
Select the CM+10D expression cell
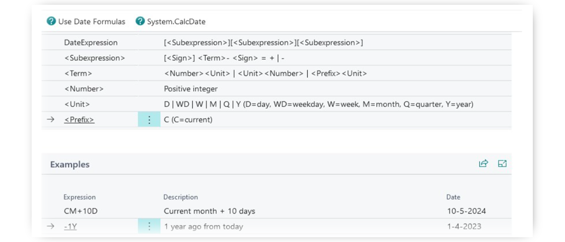coord(81,211)
